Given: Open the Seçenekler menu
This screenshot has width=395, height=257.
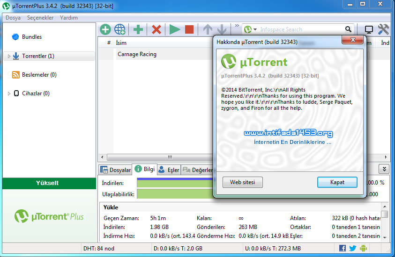Looking at the screenshot, I should point(40,18).
